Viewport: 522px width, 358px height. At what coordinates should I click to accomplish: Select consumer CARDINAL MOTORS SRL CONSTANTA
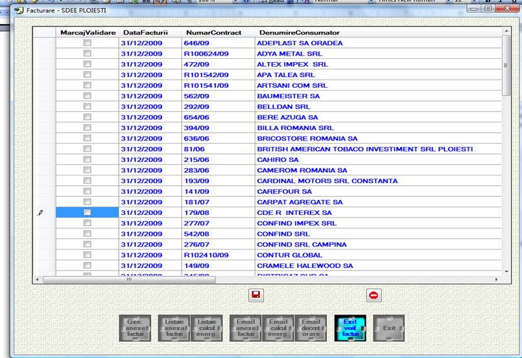pyautogui.click(x=327, y=181)
